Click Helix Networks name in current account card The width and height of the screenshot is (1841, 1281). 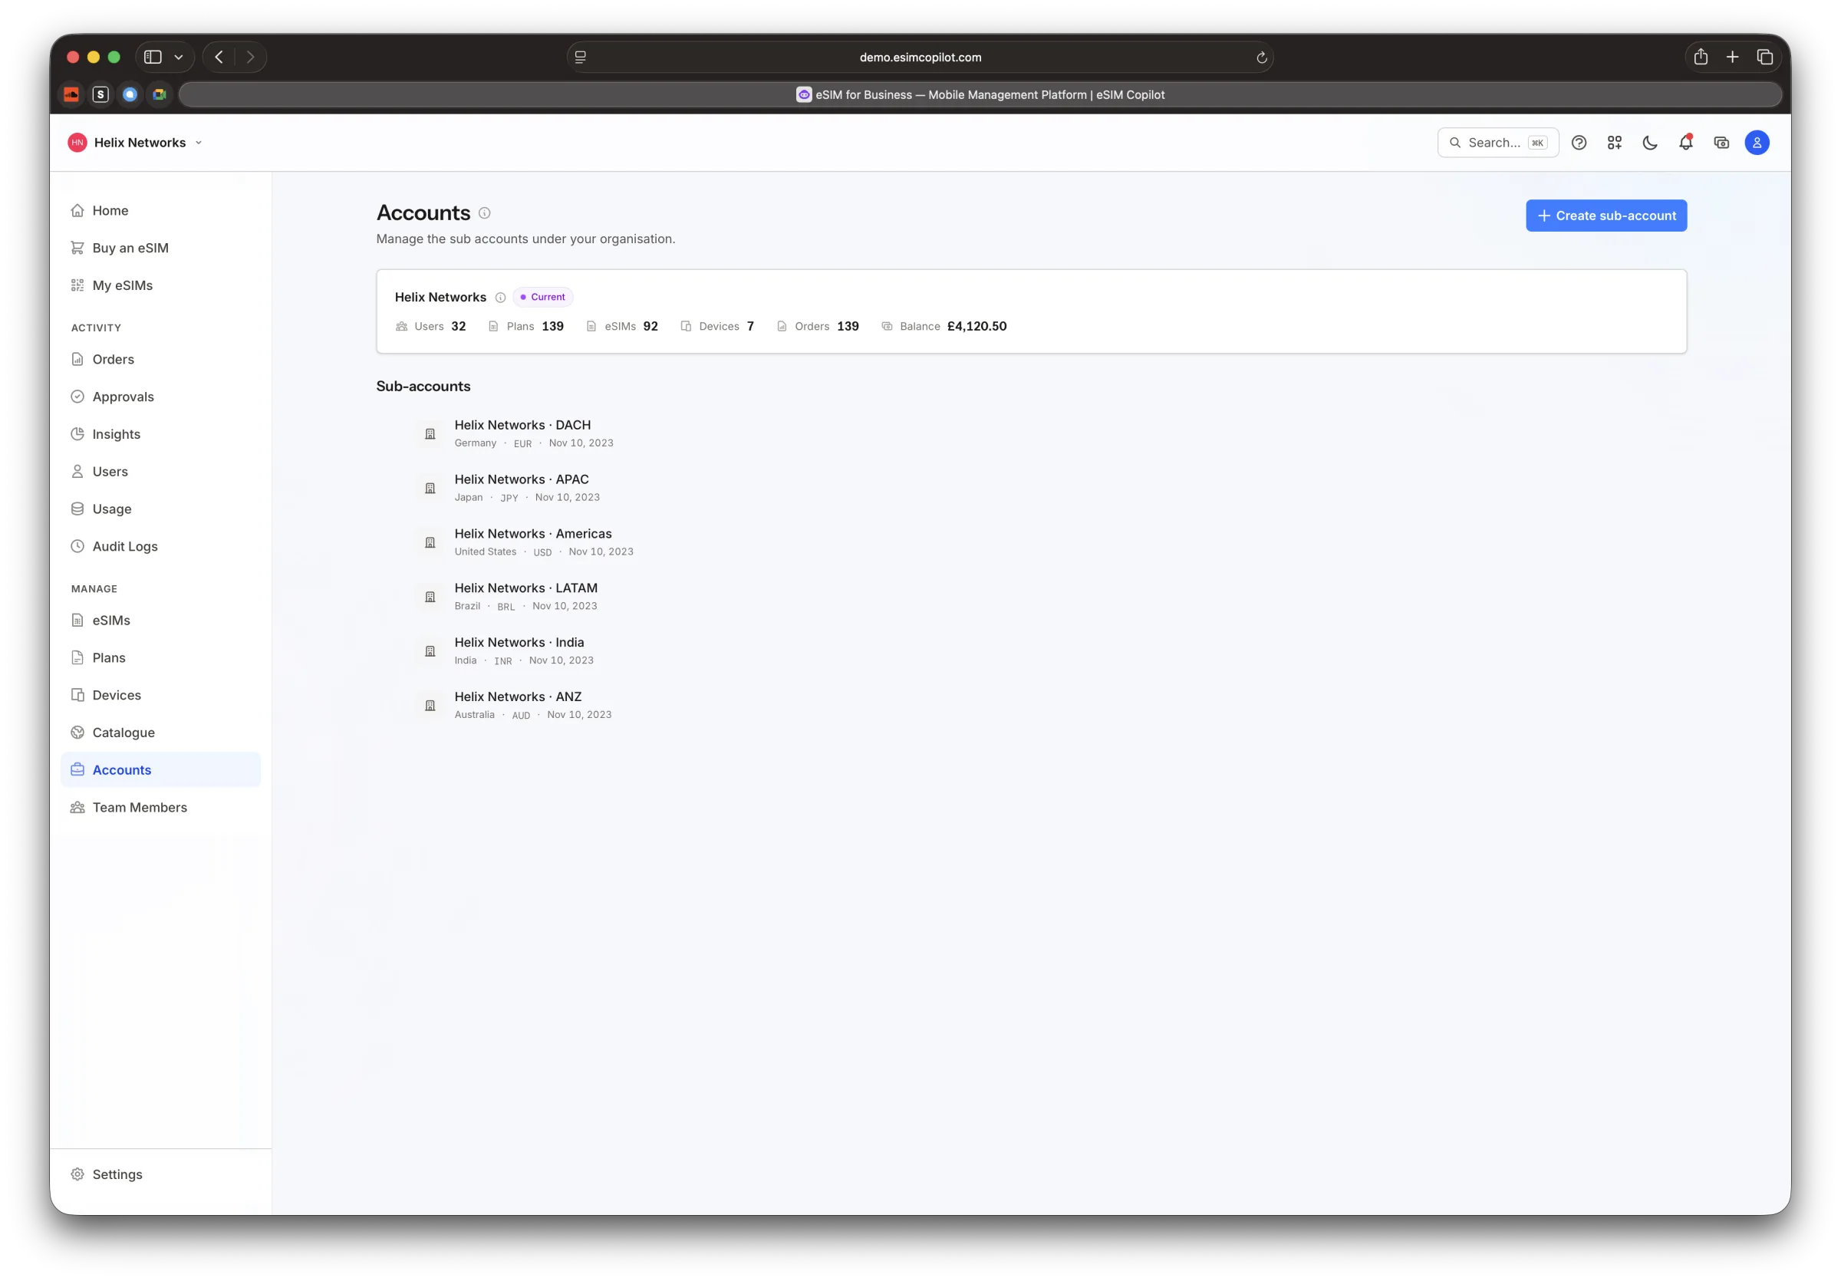click(x=440, y=298)
